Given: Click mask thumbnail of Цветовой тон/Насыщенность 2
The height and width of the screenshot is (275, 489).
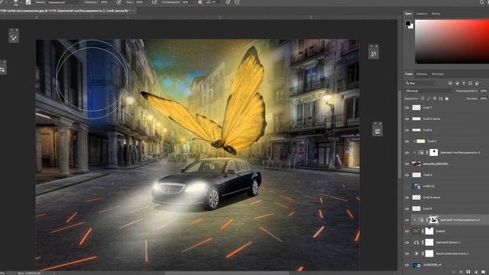Looking at the screenshot, I should (433, 220).
